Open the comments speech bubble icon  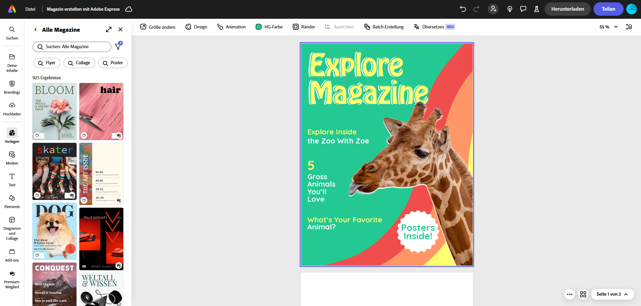tap(523, 9)
